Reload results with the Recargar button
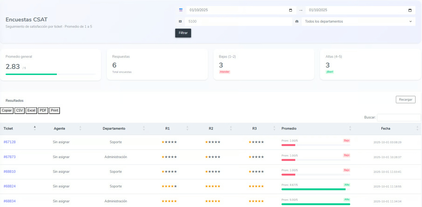 pyautogui.click(x=405, y=99)
